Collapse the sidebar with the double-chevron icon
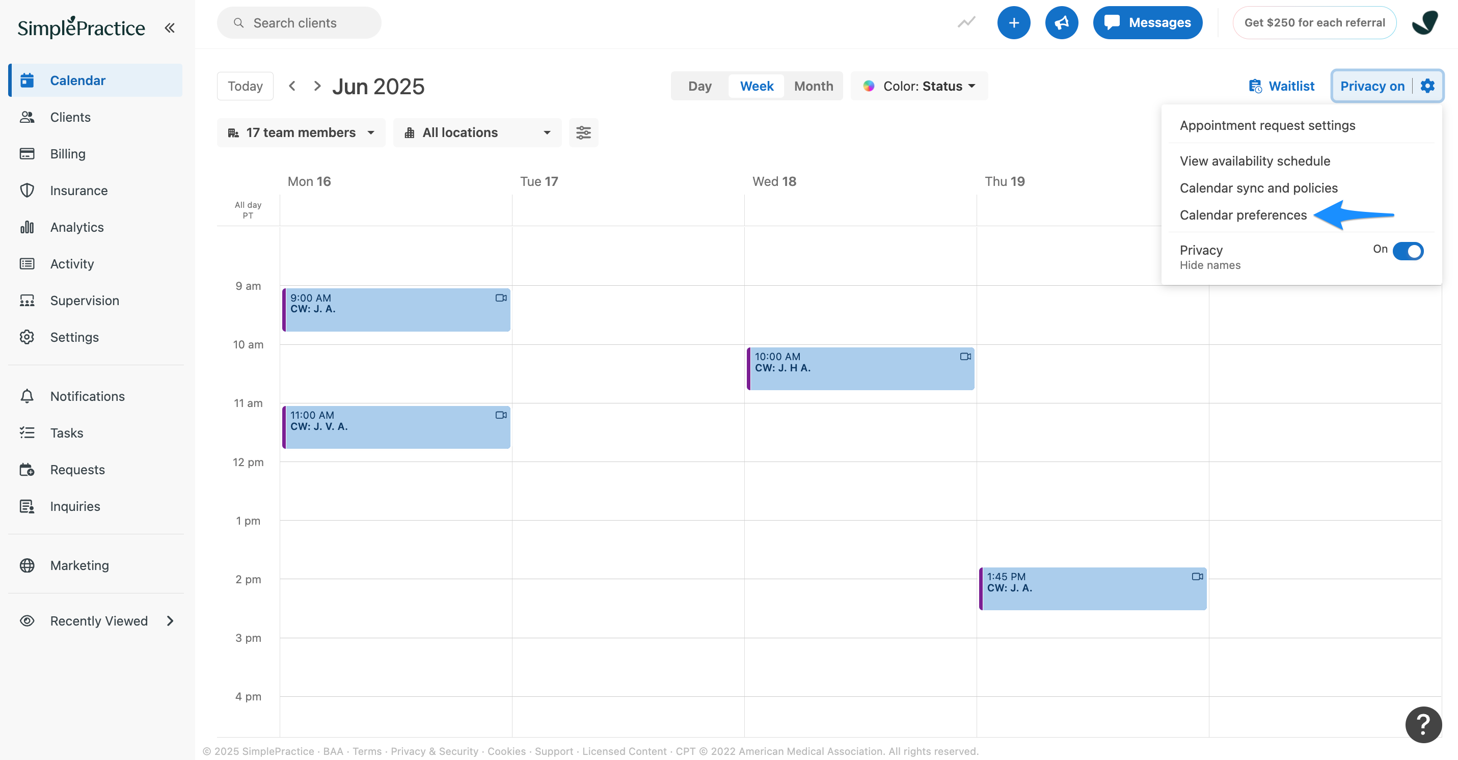This screenshot has height=760, width=1458. (169, 28)
